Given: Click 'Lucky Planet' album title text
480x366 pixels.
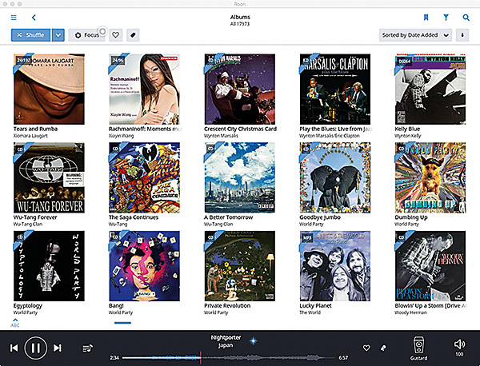Looking at the screenshot, I should (315, 306).
